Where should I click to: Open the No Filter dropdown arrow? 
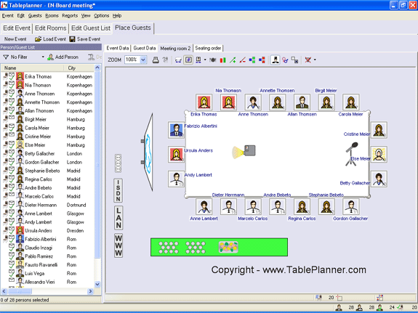coord(43,57)
